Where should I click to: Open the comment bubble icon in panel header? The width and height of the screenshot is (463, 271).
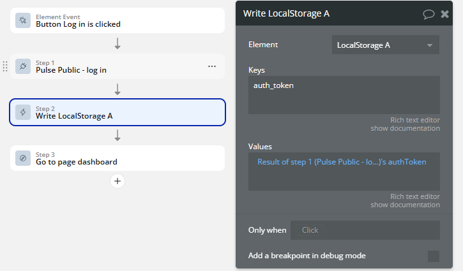coord(429,14)
